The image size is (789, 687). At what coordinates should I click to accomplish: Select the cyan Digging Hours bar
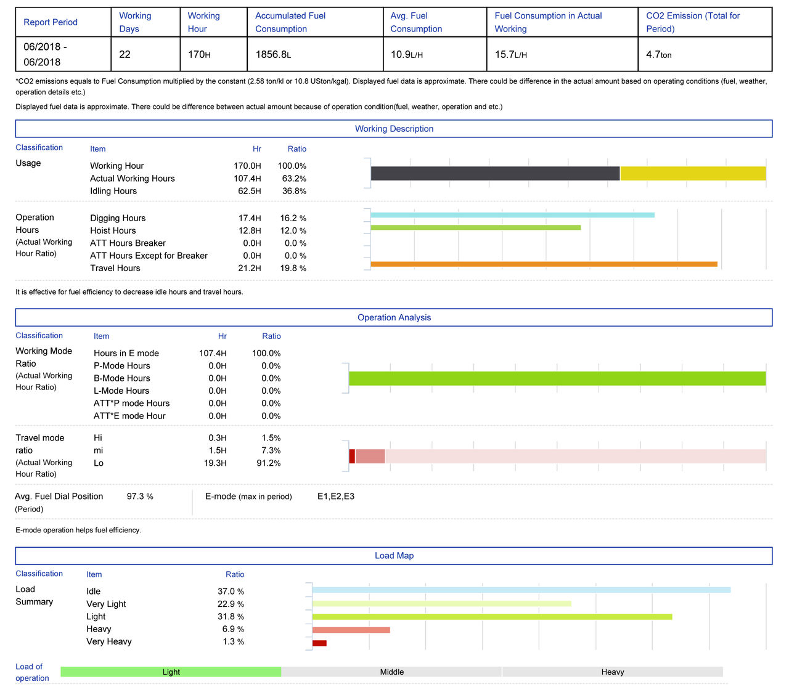tap(512, 215)
